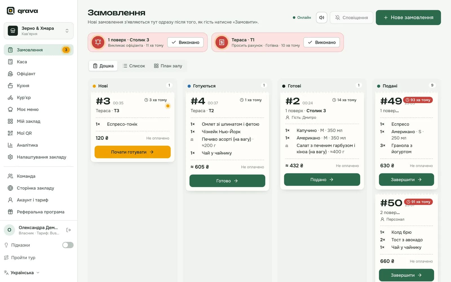Click the Сторінка закладу globe icon
451x282 pixels.
[x=10, y=188]
